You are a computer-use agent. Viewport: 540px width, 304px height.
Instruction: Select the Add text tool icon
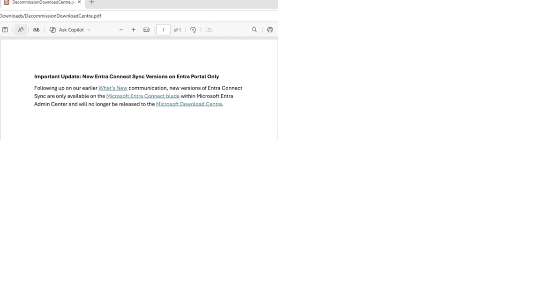tap(5, 30)
